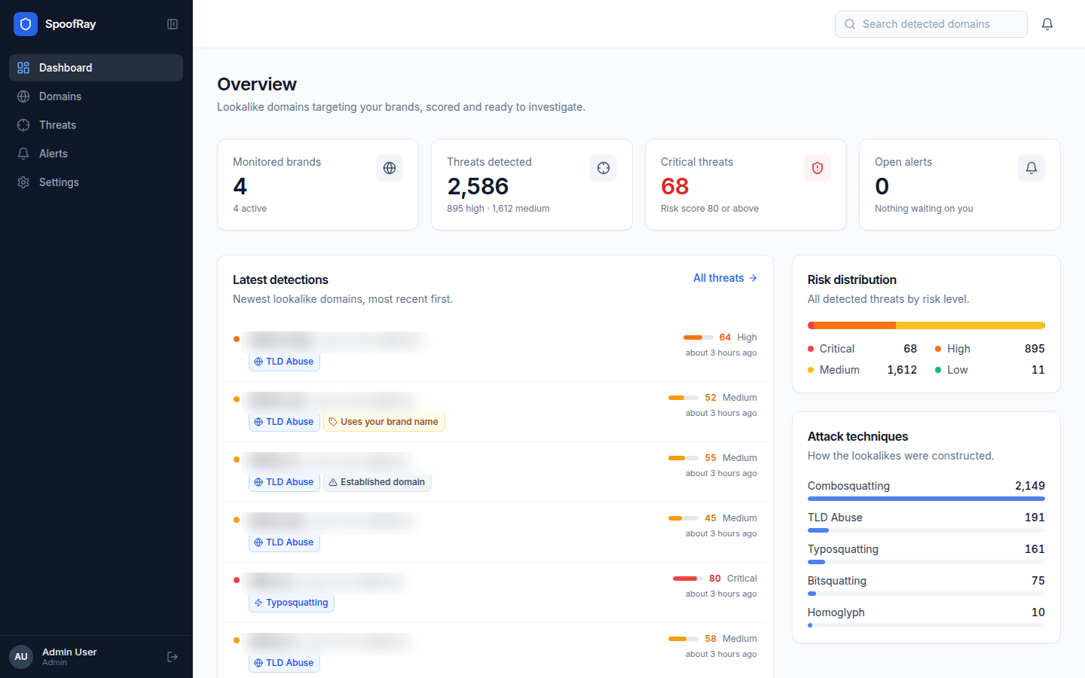Click the search domains input field
The image size is (1085, 678).
click(931, 24)
